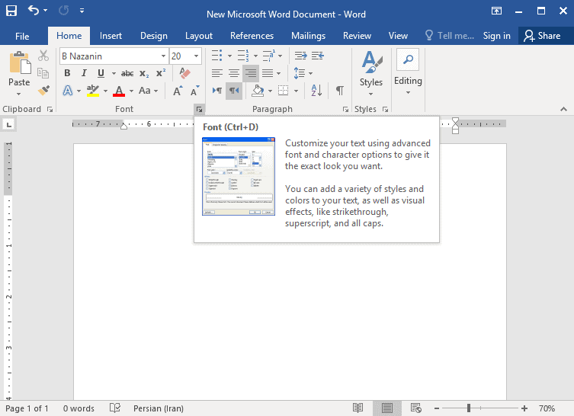Open Change Case (Aa) menu

click(x=148, y=91)
